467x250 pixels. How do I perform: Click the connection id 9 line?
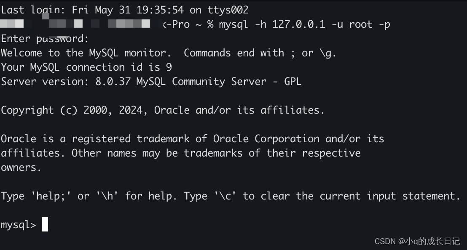click(x=86, y=67)
